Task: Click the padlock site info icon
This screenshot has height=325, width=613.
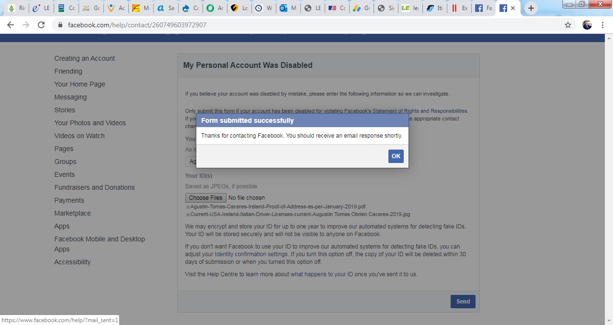Action: tap(60, 25)
